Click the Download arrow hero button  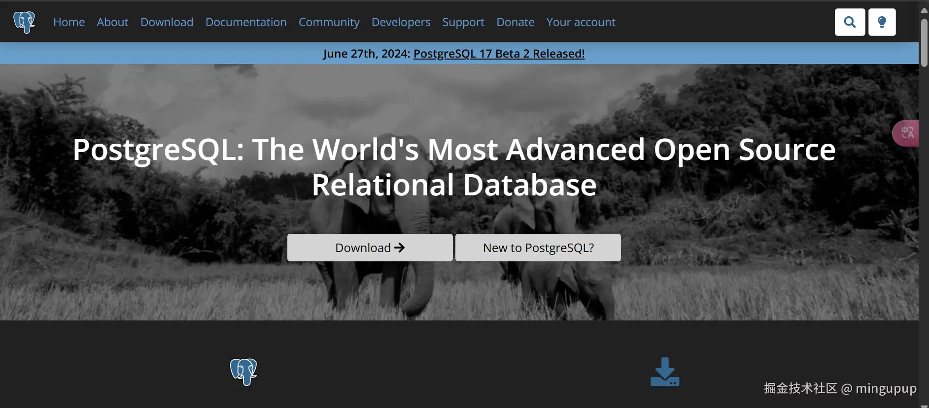click(x=370, y=248)
